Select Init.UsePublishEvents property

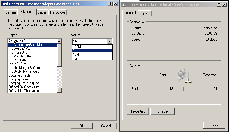click(x=32, y=72)
